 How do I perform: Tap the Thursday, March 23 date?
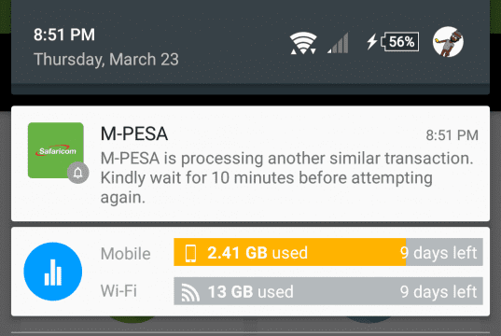tap(106, 60)
